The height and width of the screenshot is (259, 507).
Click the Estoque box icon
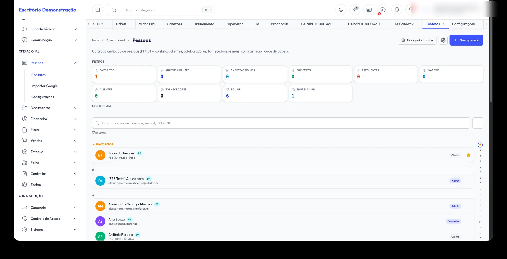pos(25,152)
